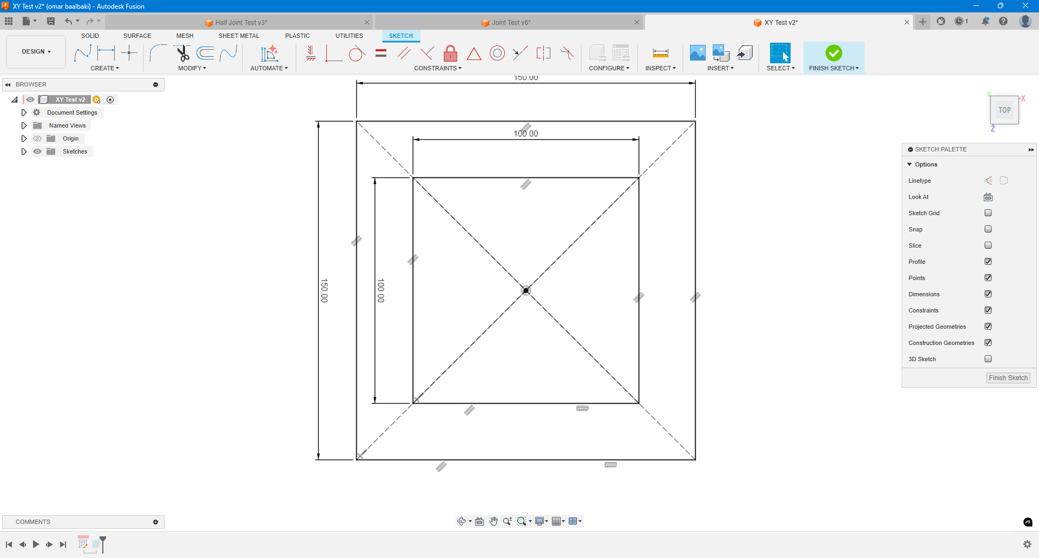Click the Automated sketch constraints icon
1039x558 pixels.
tap(269, 53)
